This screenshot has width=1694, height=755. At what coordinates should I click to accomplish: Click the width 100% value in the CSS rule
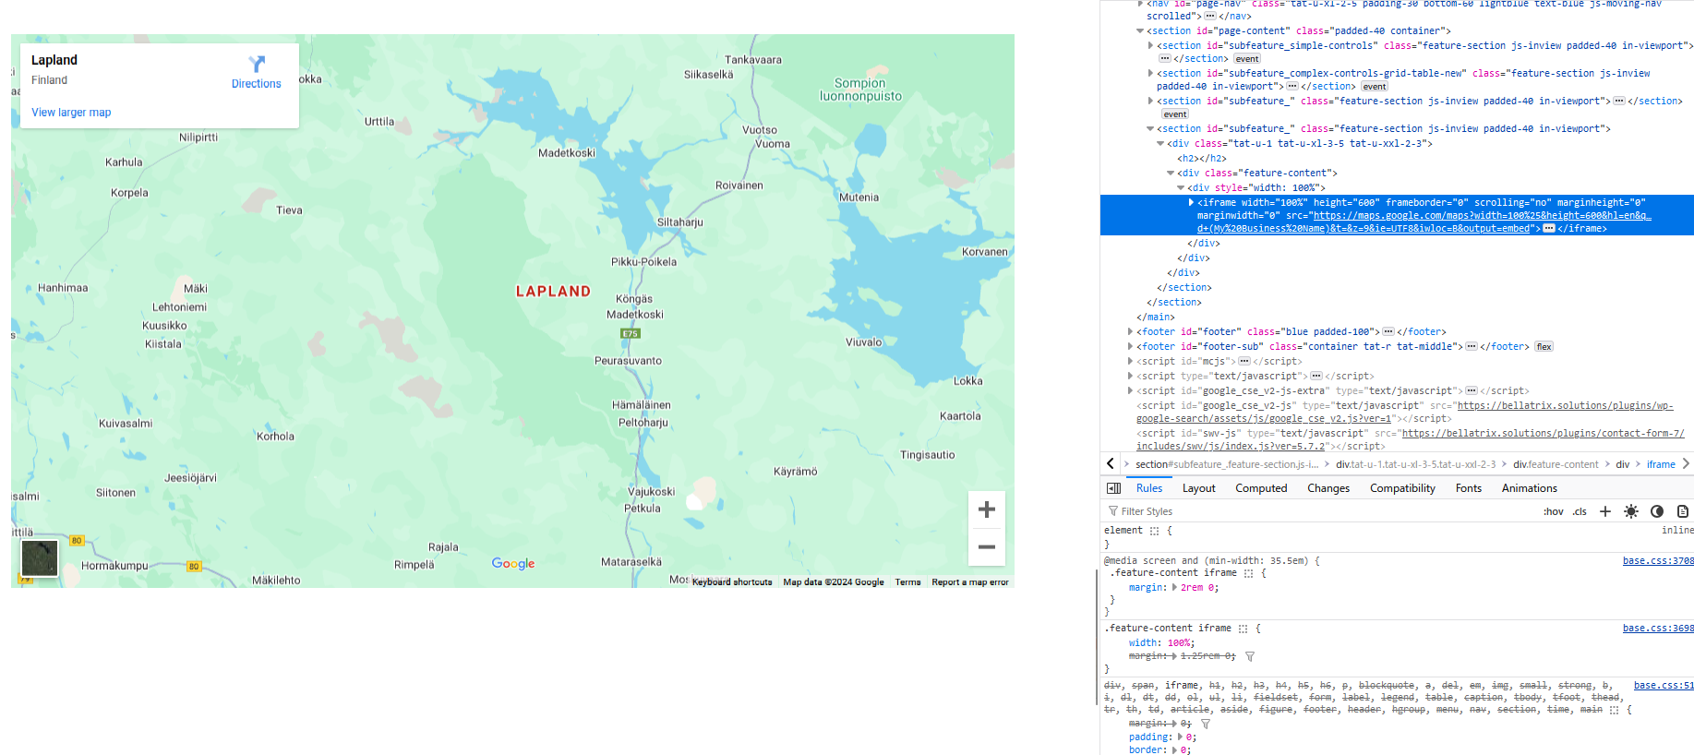(x=1179, y=643)
